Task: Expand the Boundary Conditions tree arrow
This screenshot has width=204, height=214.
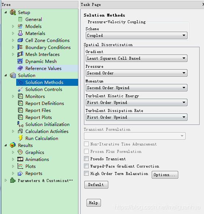Action: (13, 48)
